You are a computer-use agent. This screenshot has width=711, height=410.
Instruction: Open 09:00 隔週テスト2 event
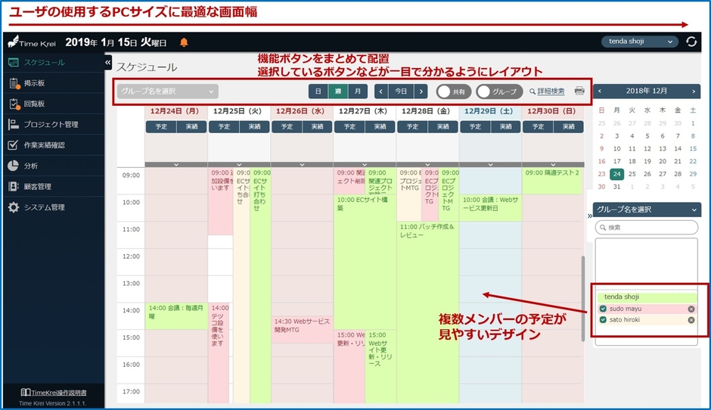pyautogui.click(x=553, y=181)
